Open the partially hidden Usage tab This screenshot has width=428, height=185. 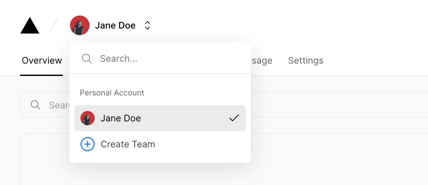(x=262, y=61)
